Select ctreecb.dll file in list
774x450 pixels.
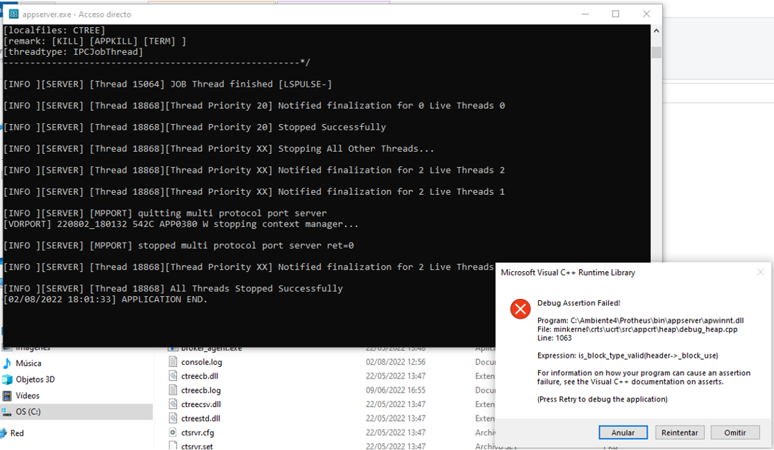click(199, 376)
